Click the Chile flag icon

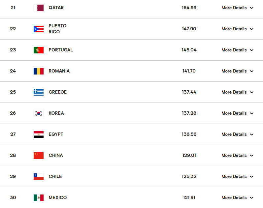click(x=39, y=177)
